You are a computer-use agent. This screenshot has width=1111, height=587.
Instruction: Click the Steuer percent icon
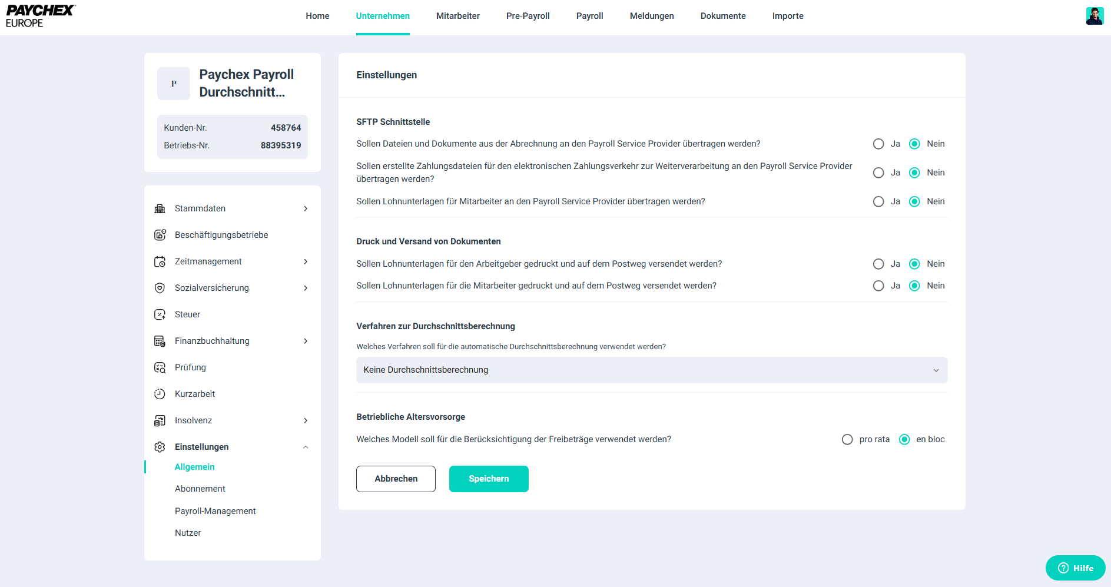tap(160, 314)
